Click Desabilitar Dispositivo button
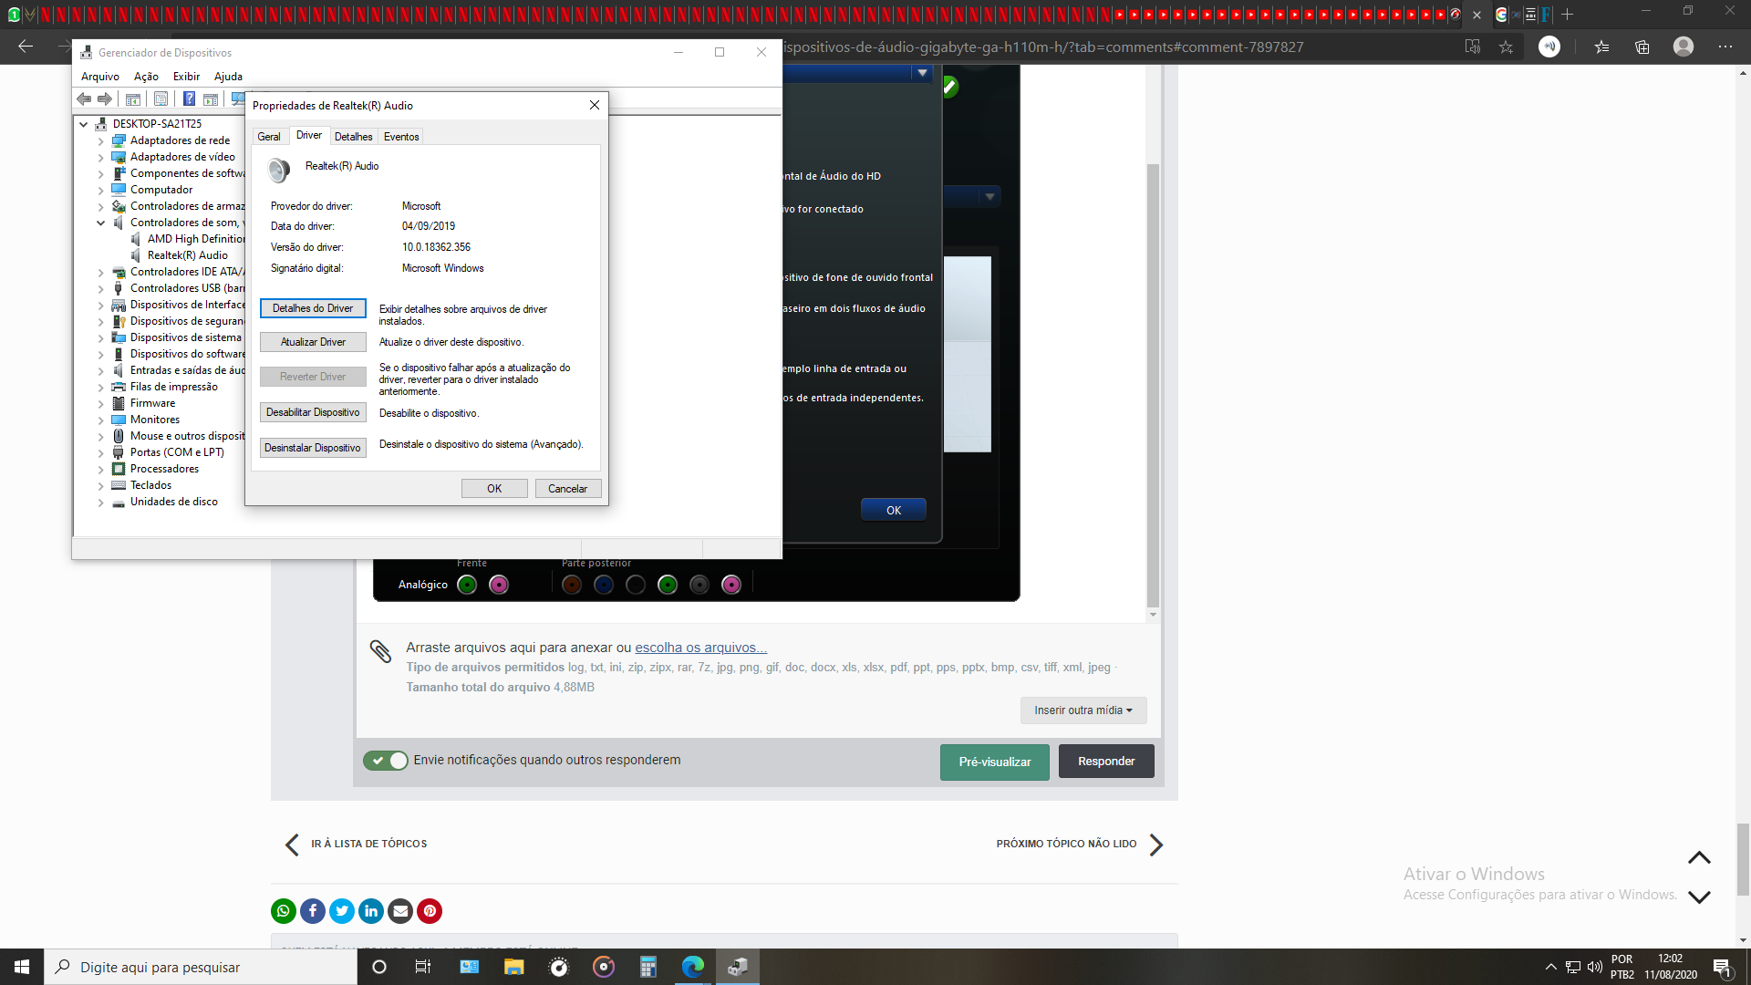 (313, 412)
